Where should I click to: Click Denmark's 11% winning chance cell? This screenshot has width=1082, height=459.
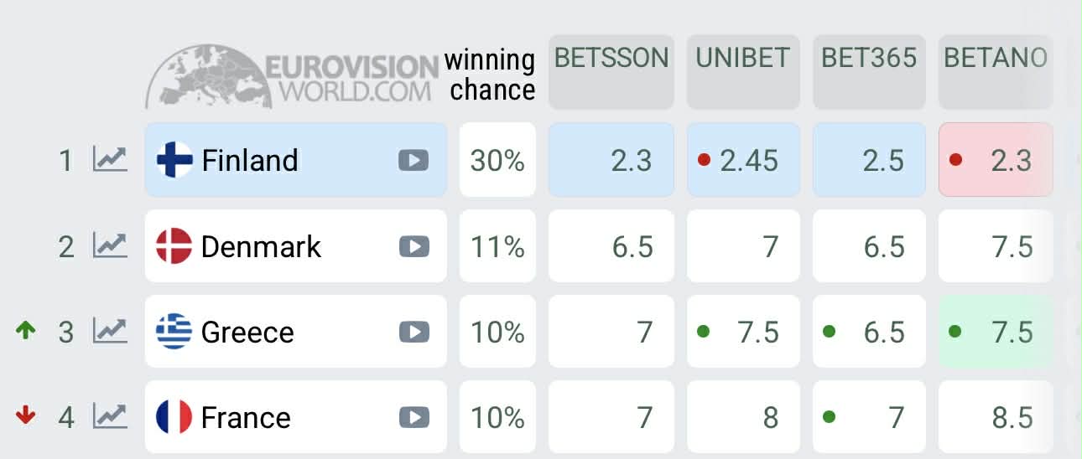point(497,246)
